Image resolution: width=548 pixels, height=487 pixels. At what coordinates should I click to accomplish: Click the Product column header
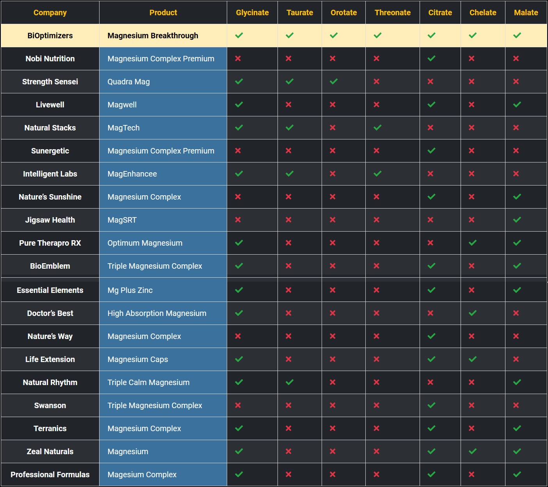point(163,12)
